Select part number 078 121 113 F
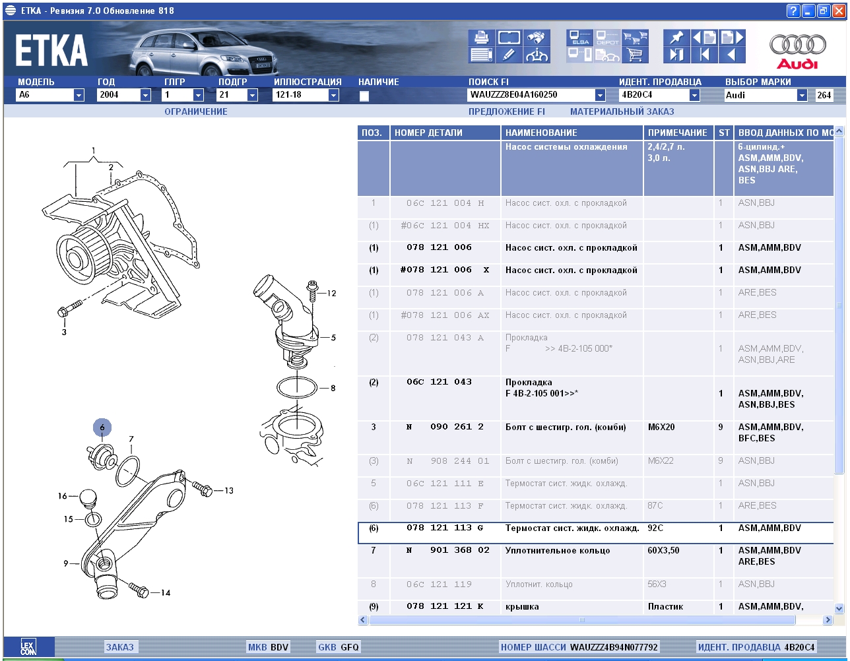This screenshot has height=661, width=850. (x=445, y=506)
